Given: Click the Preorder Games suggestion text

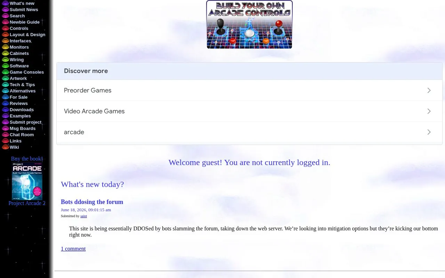Looking at the screenshot, I should click(x=88, y=90).
